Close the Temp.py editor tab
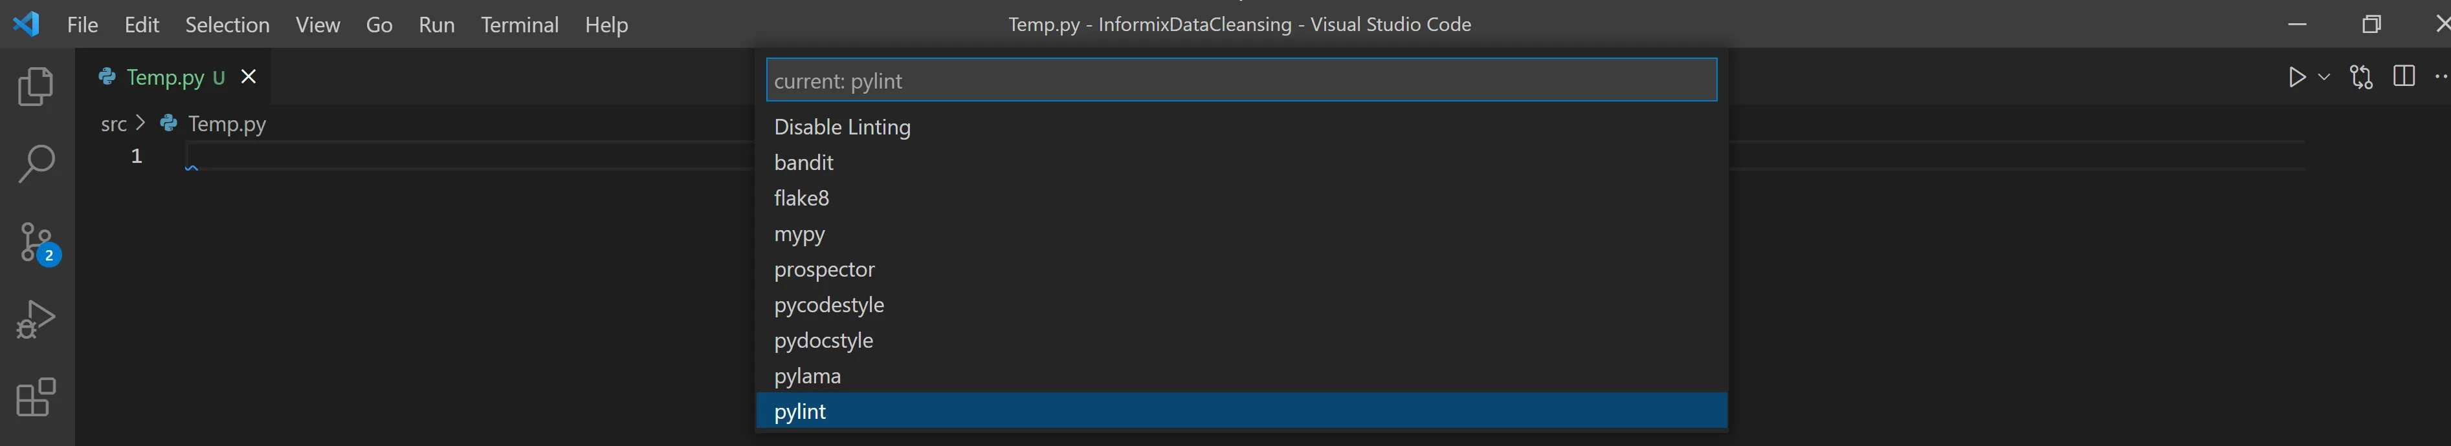Screen dimensions: 2451x446 pos(249,77)
